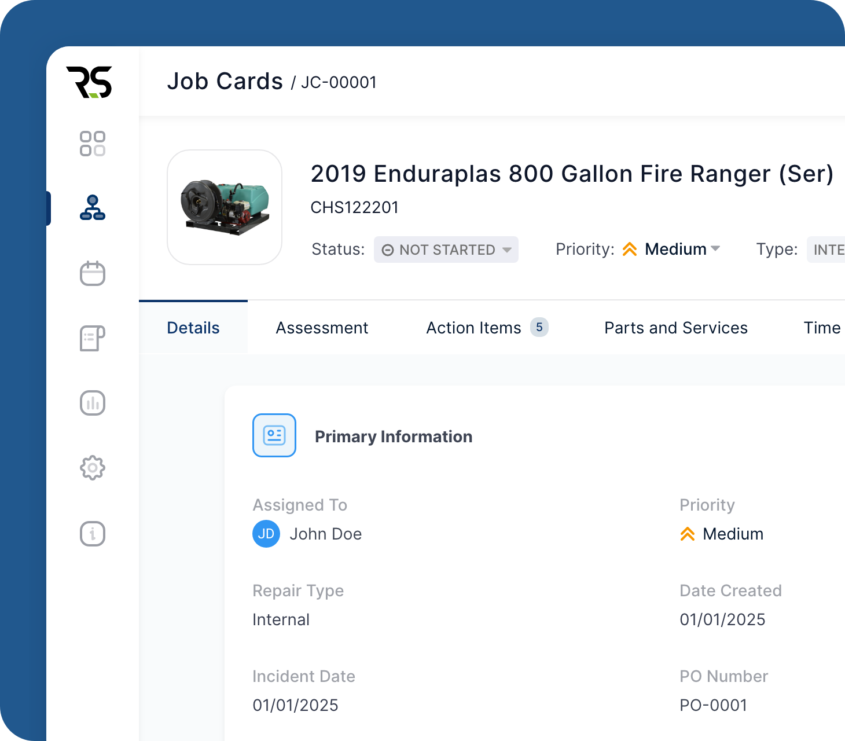Click the Job Cards breadcrumb link
This screenshot has width=845, height=741.
[x=225, y=81]
